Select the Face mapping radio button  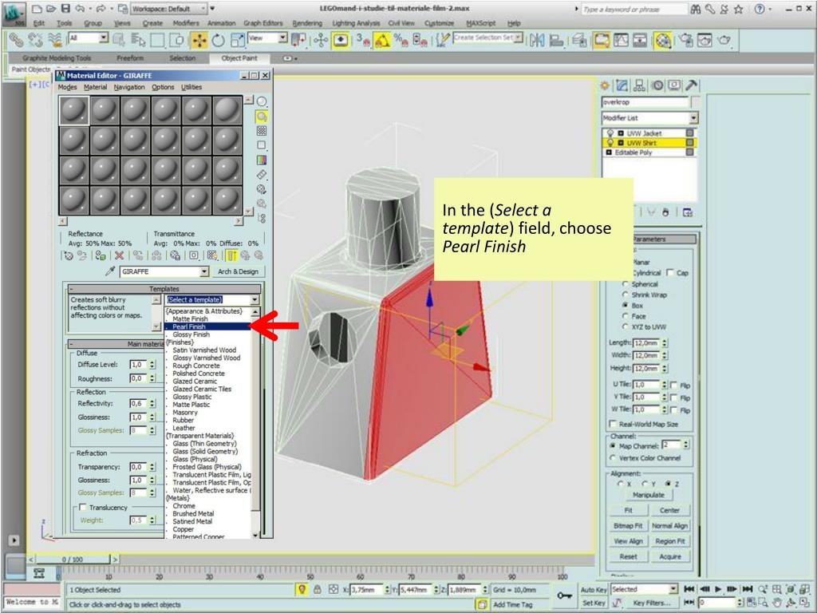tap(626, 316)
